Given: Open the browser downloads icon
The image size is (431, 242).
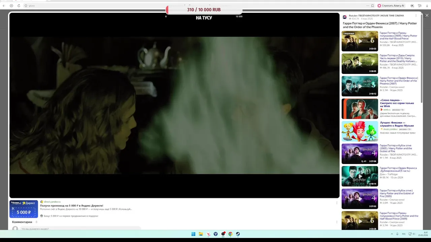Looking at the screenshot, I should click(x=427, y=6).
